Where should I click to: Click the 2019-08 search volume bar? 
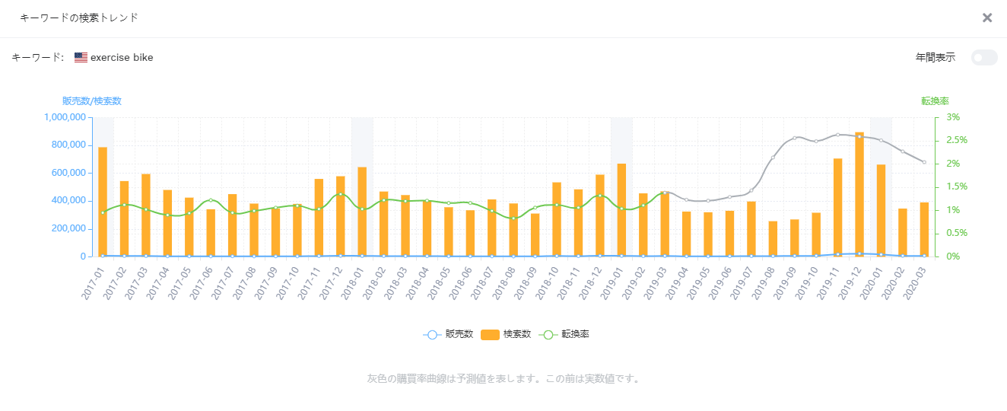[773, 239]
